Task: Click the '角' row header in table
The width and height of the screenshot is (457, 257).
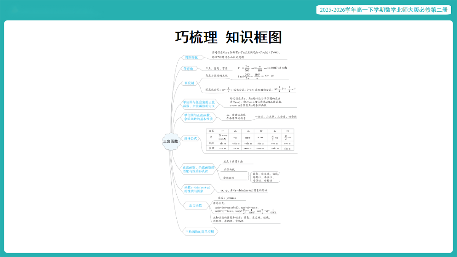Action: pos(211,137)
